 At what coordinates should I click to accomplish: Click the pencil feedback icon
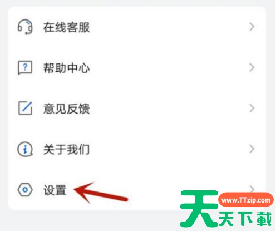[25, 108]
